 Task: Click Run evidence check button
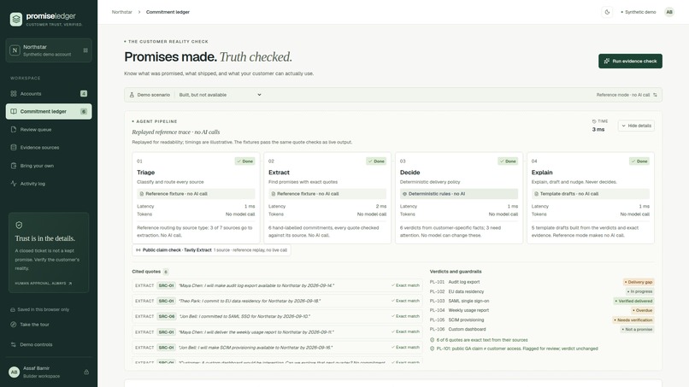[x=630, y=61]
